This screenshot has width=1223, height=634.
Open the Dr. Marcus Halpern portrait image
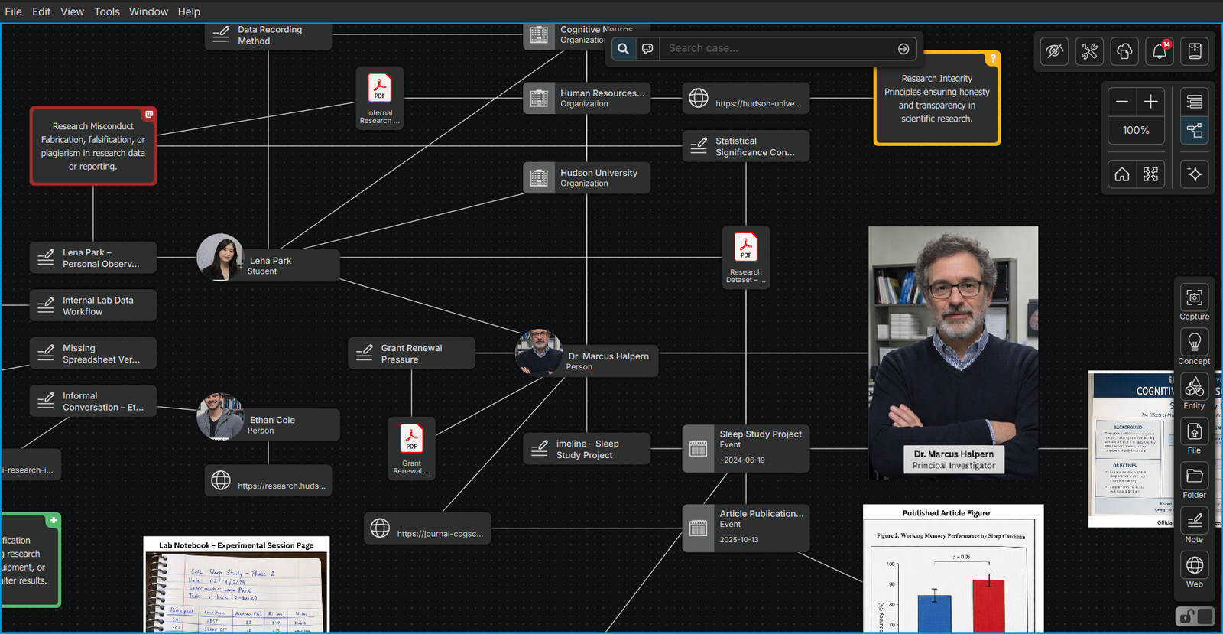click(x=953, y=353)
